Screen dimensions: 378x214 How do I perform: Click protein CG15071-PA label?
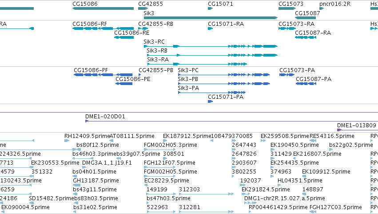click(x=225, y=97)
